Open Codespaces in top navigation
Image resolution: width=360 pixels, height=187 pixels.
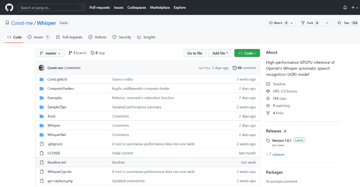tap(137, 8)
